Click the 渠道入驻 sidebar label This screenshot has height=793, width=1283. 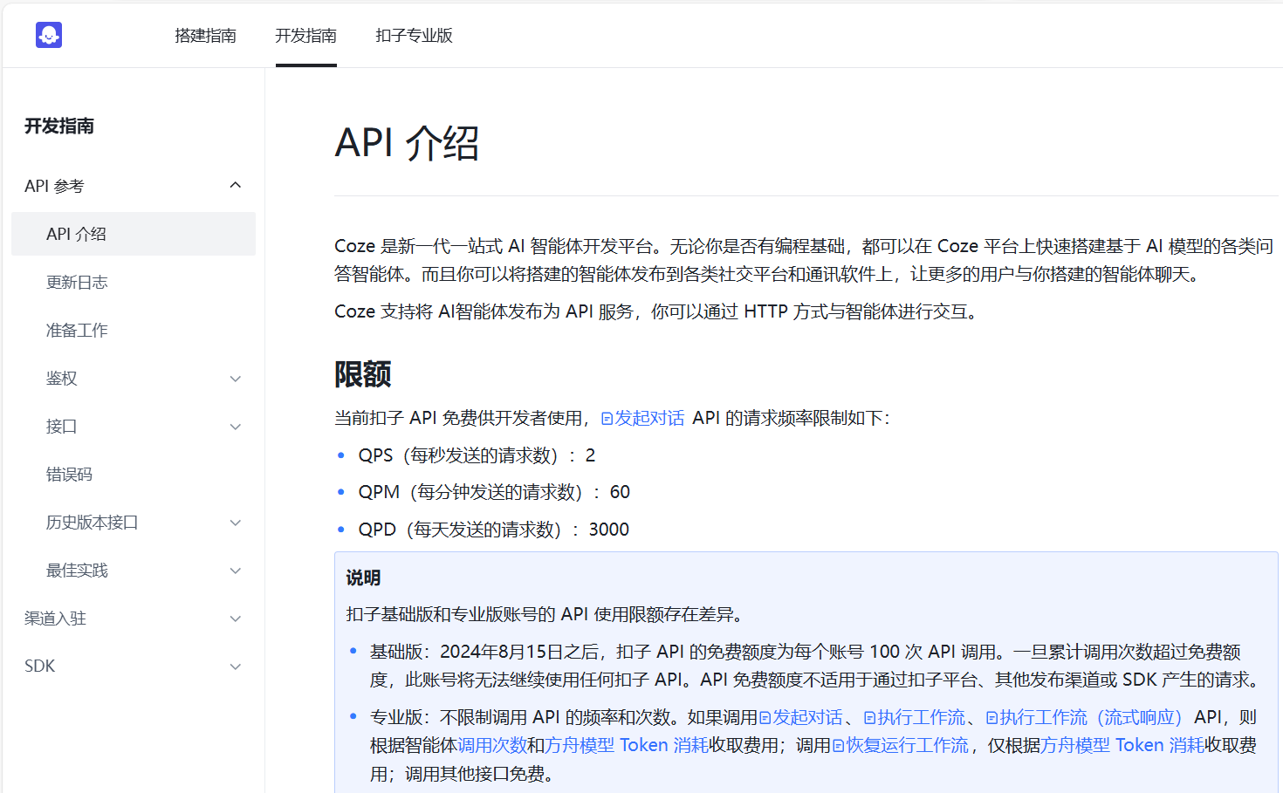[x=55, y=618]
